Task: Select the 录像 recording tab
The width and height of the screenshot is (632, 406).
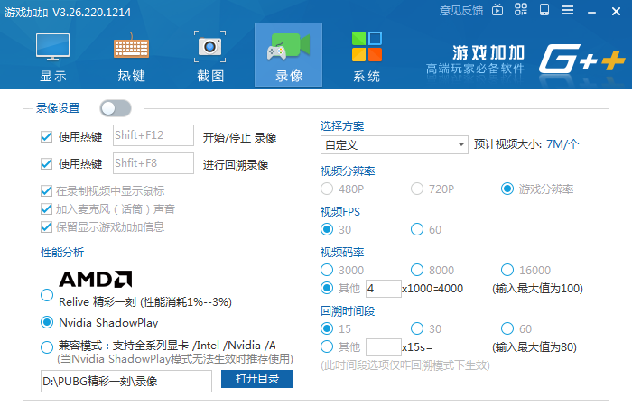Action: click(289, 55)
